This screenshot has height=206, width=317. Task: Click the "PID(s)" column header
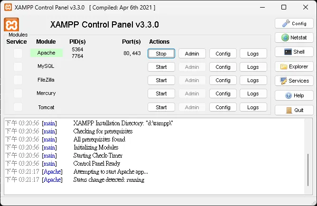[77, 42]
